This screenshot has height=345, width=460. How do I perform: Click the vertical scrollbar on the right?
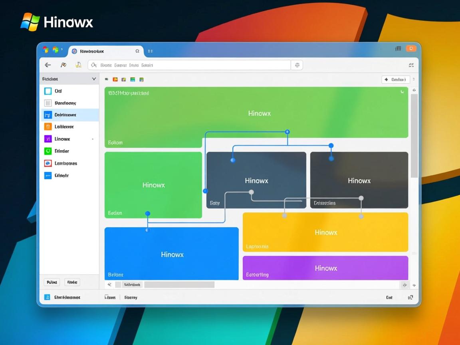[x=414, y=136]
